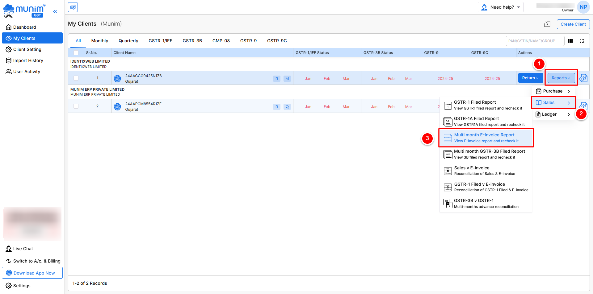
Task: Click the export icon beside Create Client
Action: 547,24
